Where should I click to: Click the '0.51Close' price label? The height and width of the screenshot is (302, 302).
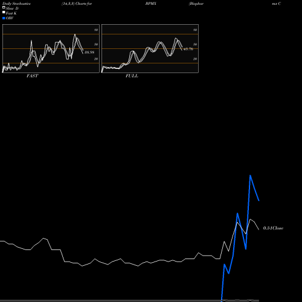(273, 228)
